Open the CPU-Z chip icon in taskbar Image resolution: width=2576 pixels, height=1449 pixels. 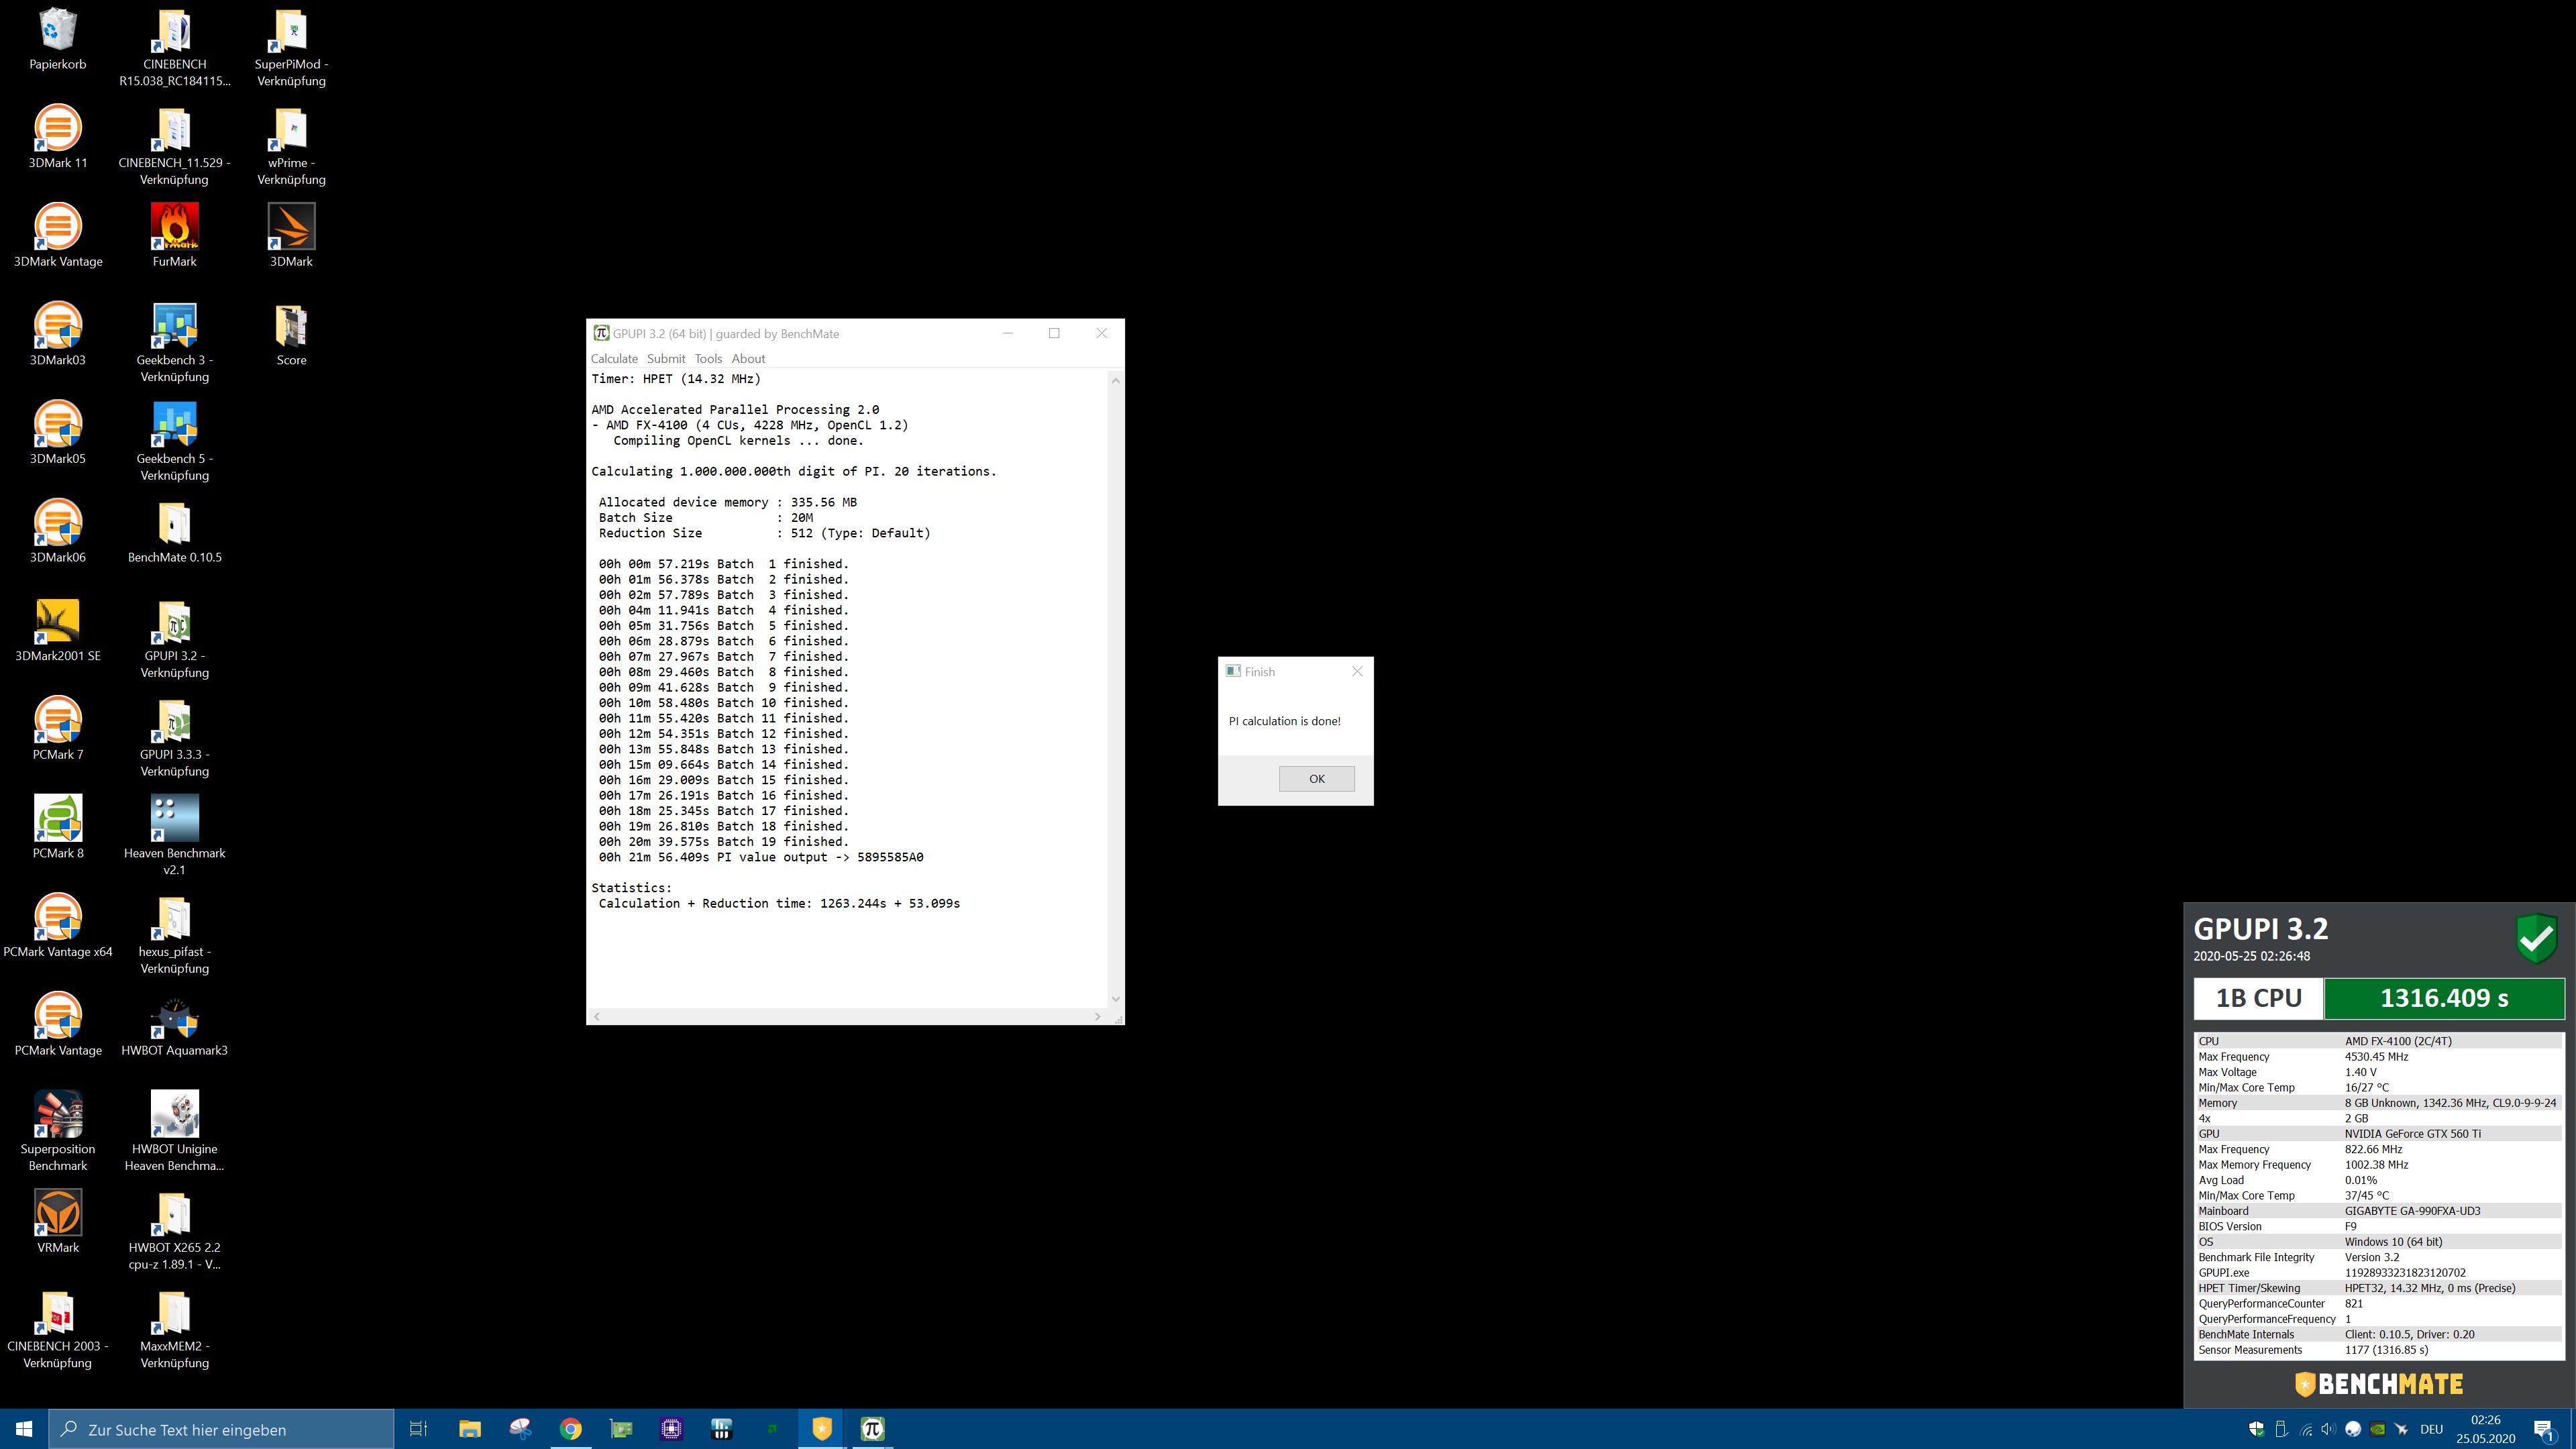click(x=671, y=1429)
